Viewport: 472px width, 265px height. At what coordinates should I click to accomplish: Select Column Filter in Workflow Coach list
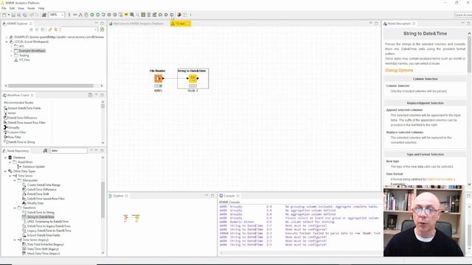pos(17,132)
